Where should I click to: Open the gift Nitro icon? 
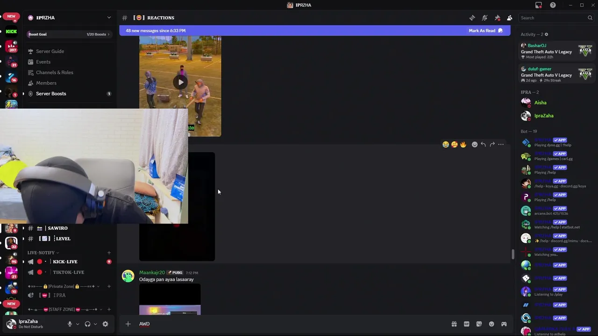point(454,324)
